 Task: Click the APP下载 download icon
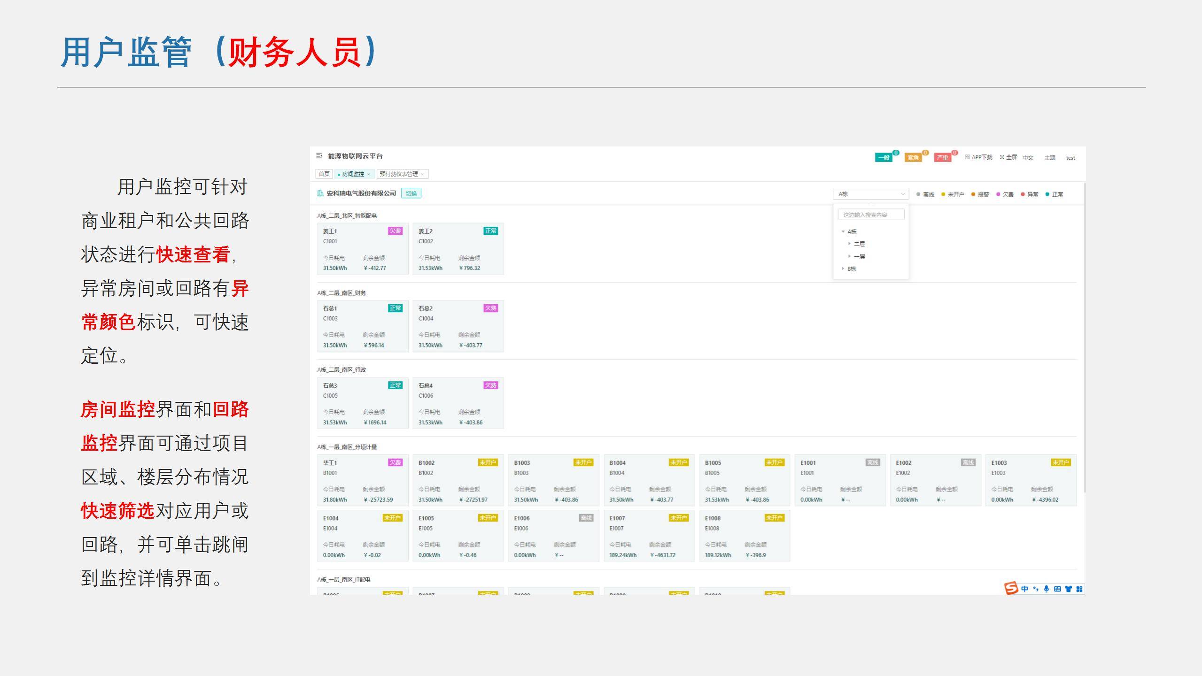pyautogui.click(x=968, y=157)
